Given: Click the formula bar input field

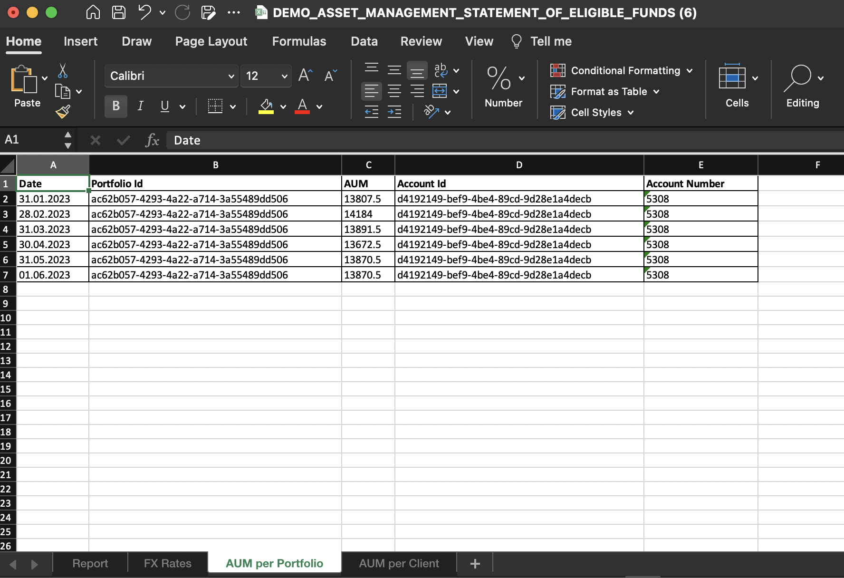Looking at the screenshot, I should [x=475, y=140].
